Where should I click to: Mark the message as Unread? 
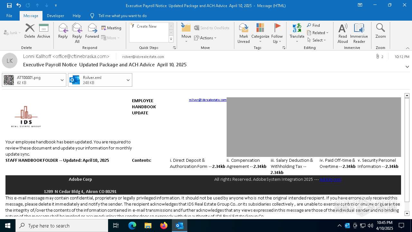click(244, 33)
